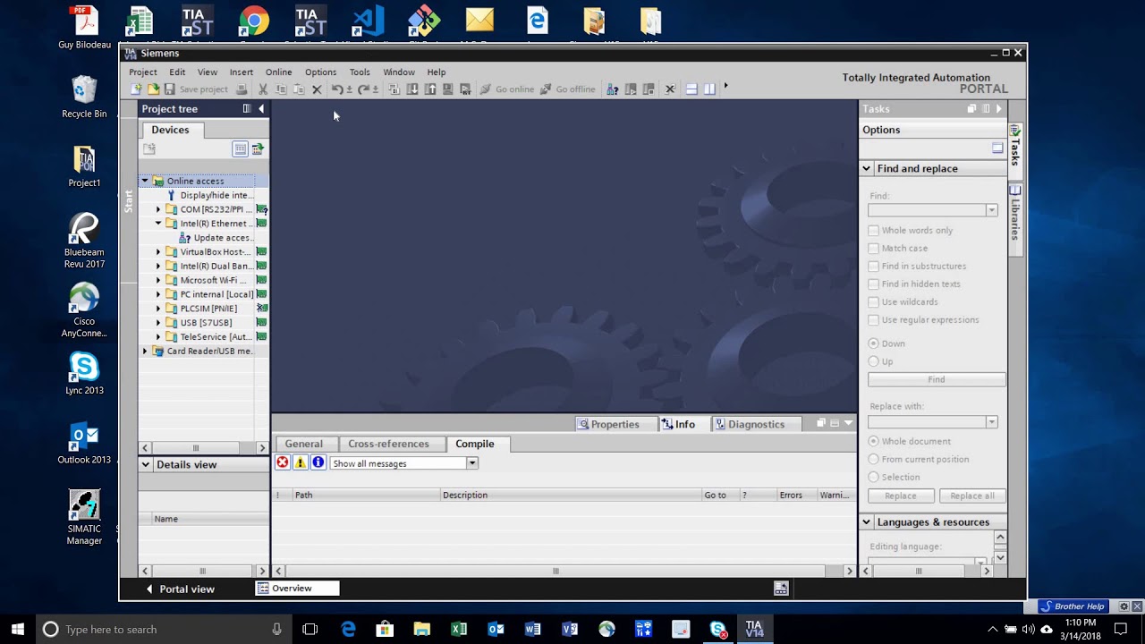The height and width of the screenshot is (644, 1145).
Task: Enable the Use wildcards checkbox
Action: click(x=874, y=302)
